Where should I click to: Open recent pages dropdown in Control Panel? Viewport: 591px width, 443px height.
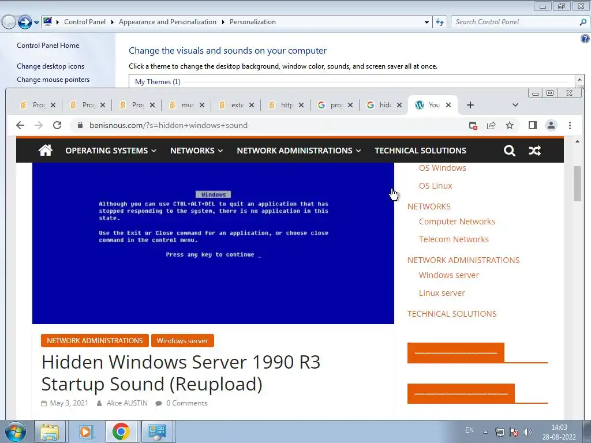point(36,22)
